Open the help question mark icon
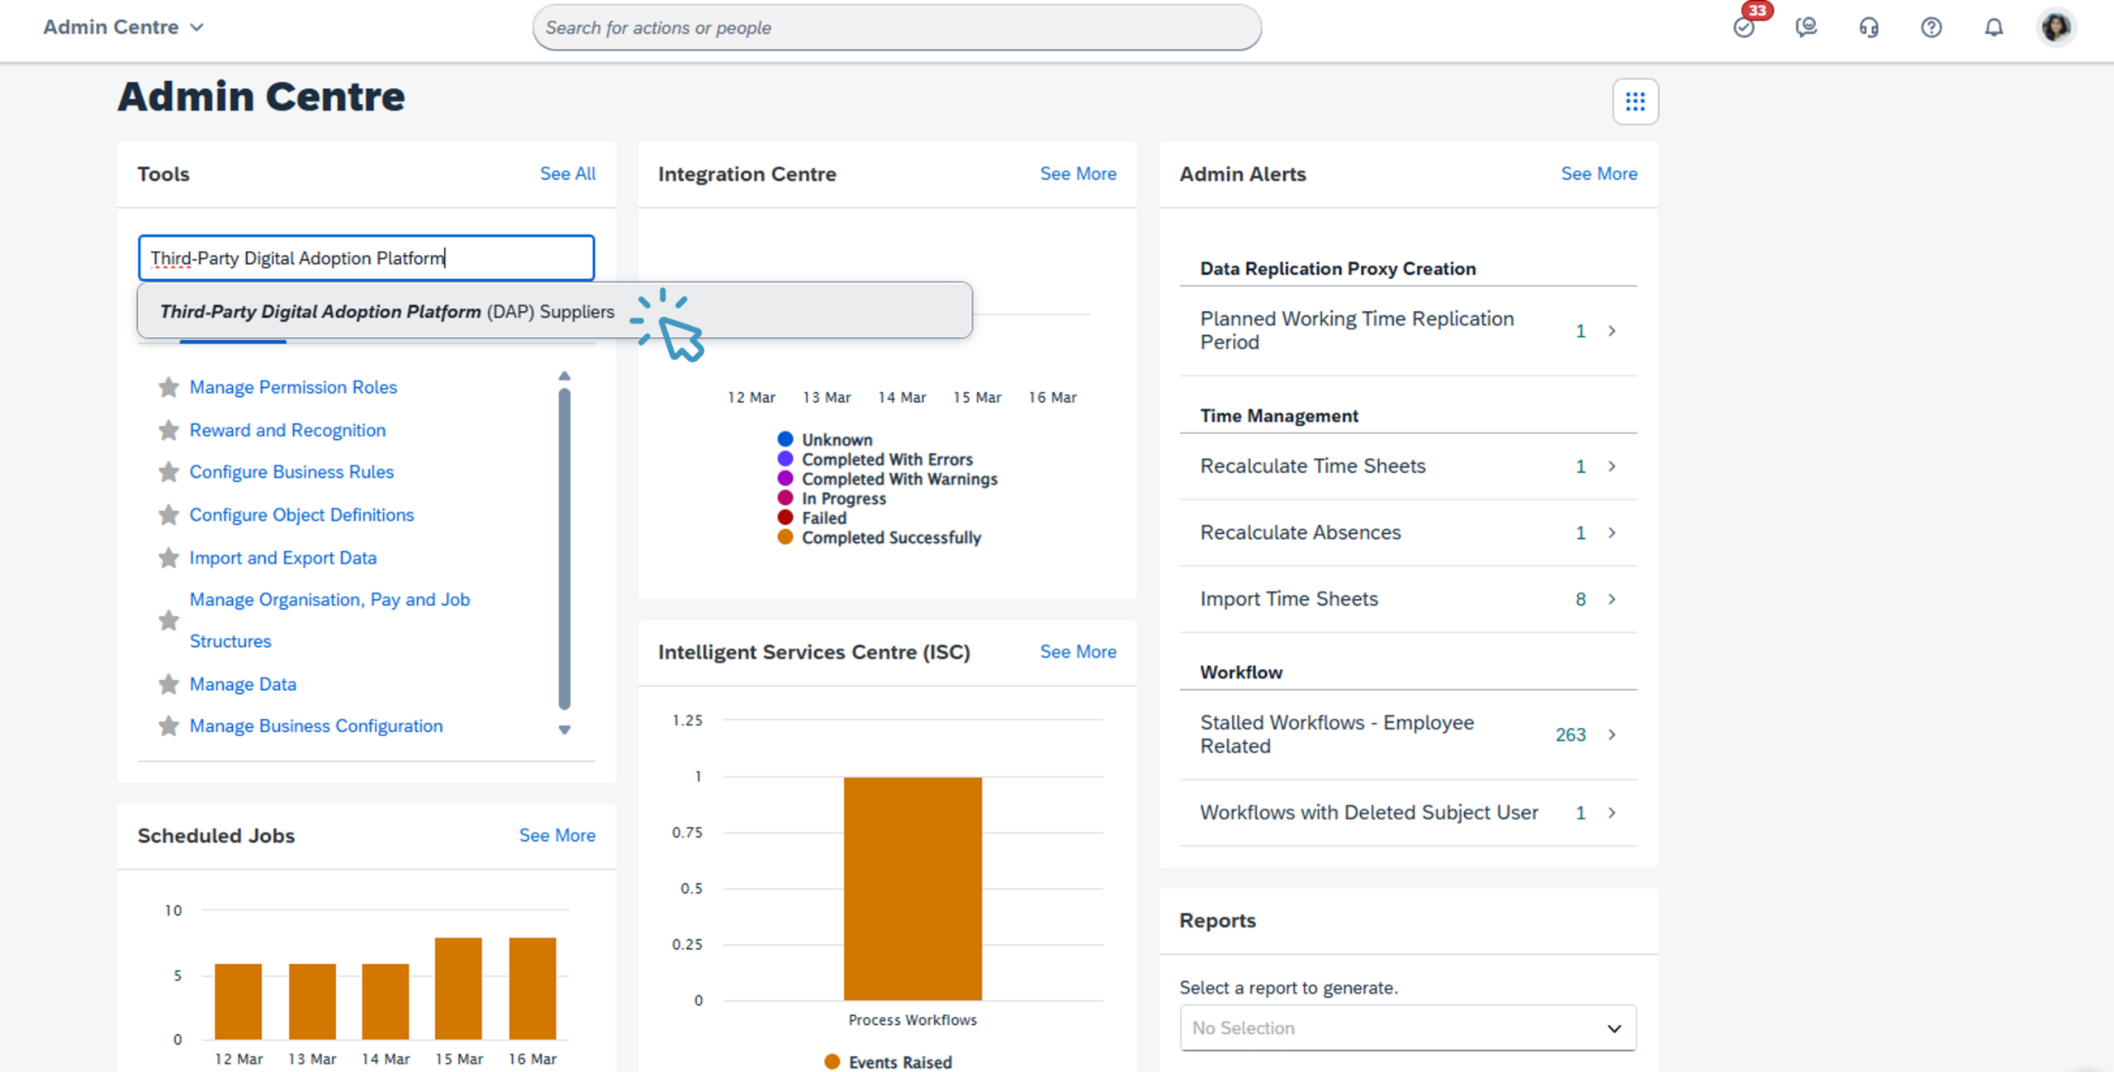The width and height of the screenshot is (2114, 1072). point(1932,27)
